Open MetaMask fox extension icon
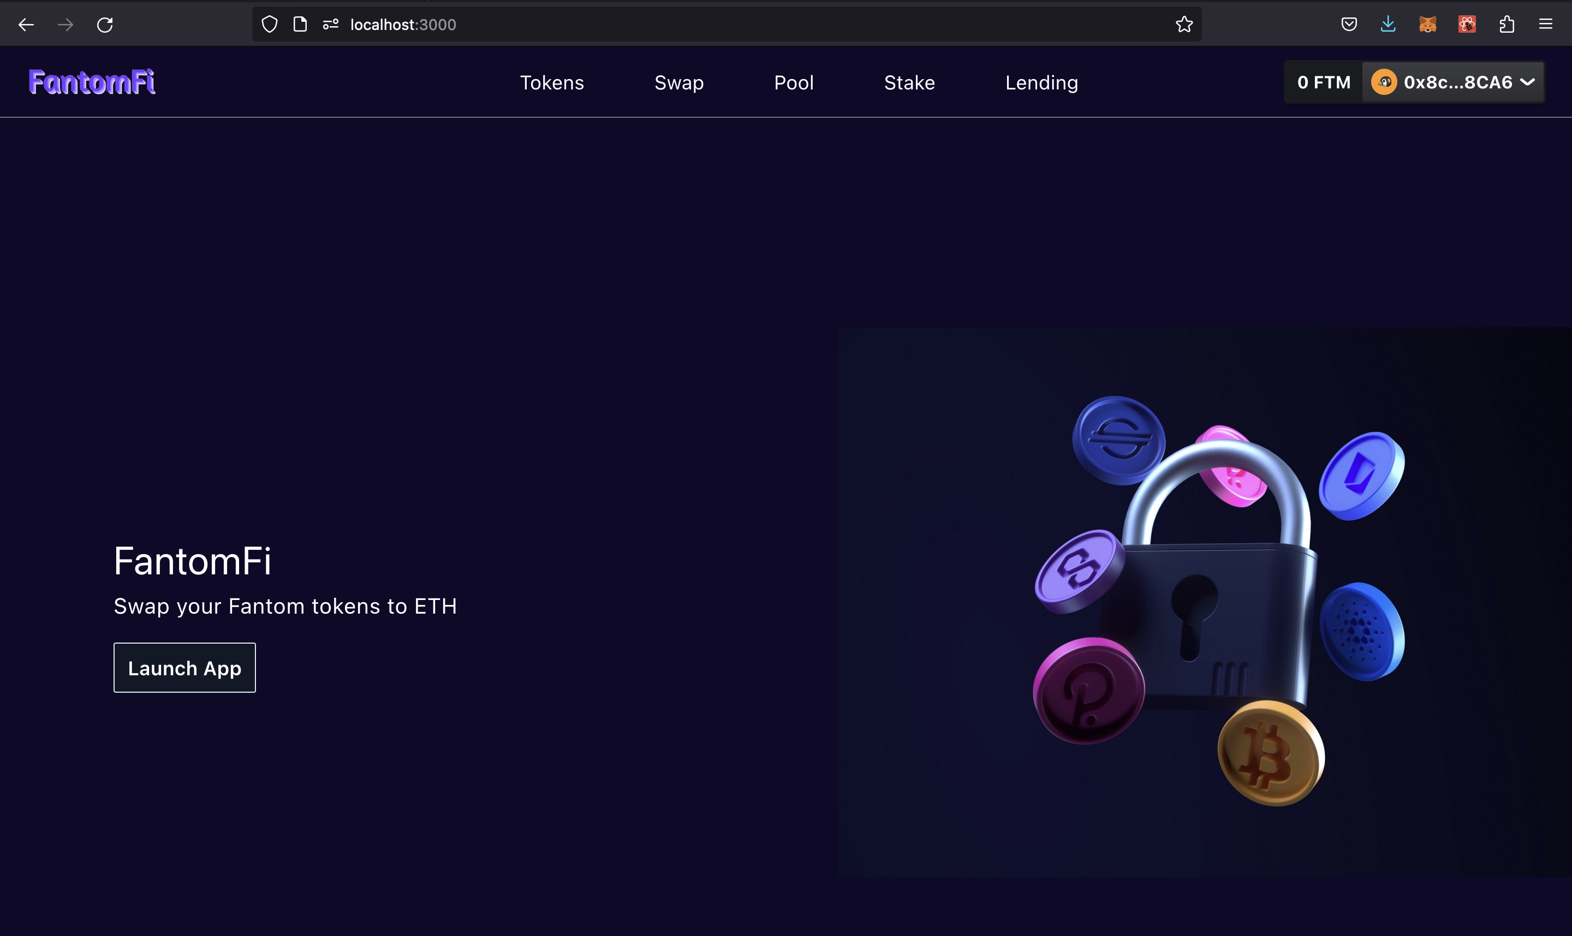1572x936 pixels. (1427, 25)
